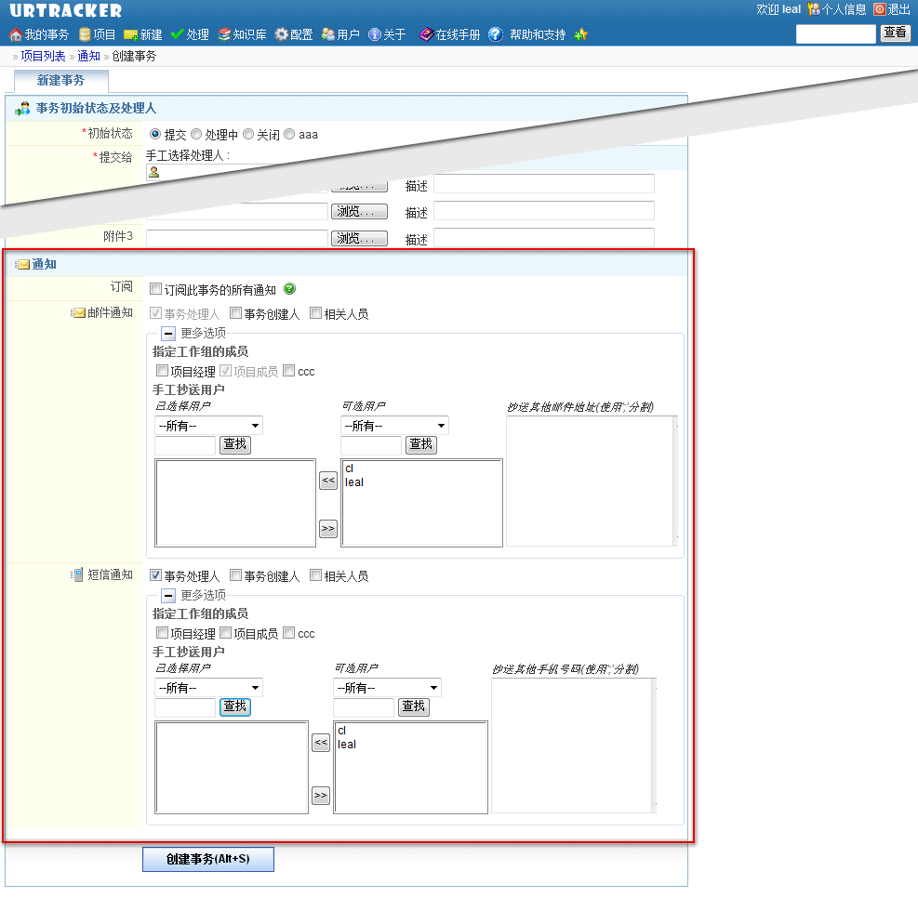Check 订阅此事务的所有通知 checkbox

coord(155,288)
